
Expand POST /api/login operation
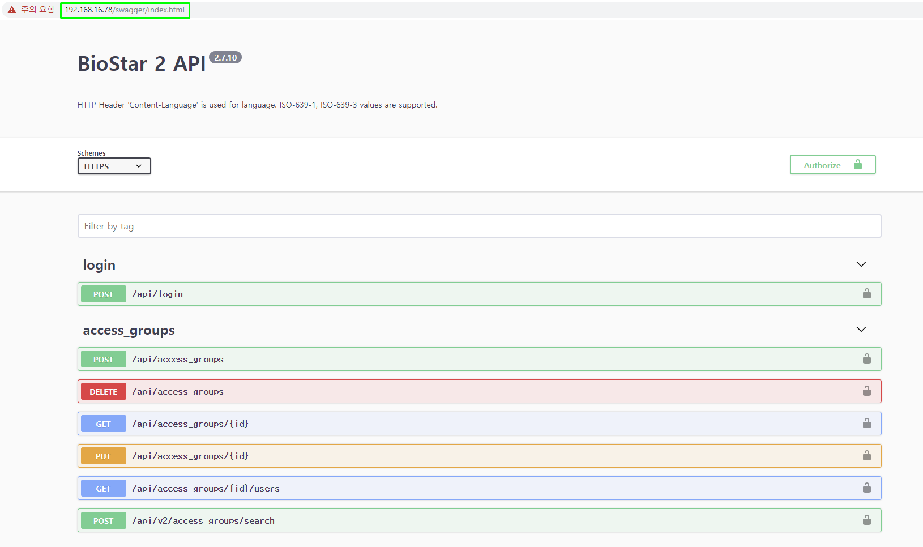(x=479, y=294)
